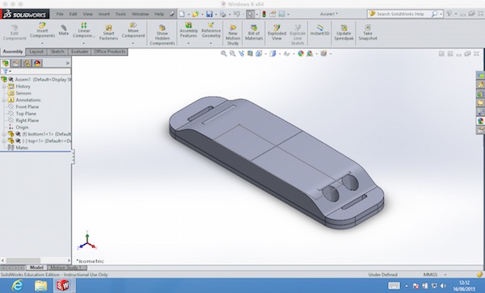Expand the bottom1<1> component node

4,134
